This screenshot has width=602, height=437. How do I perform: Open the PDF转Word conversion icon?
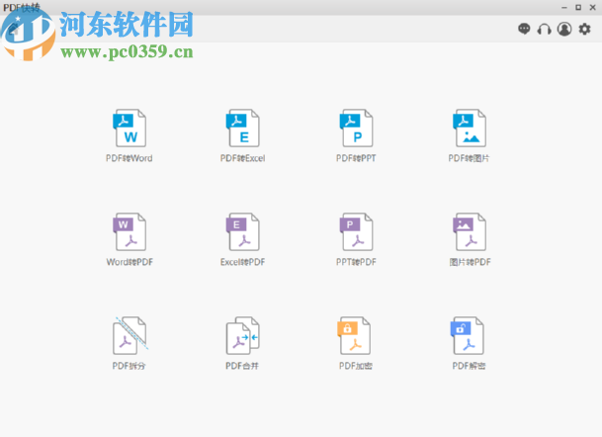129,129
